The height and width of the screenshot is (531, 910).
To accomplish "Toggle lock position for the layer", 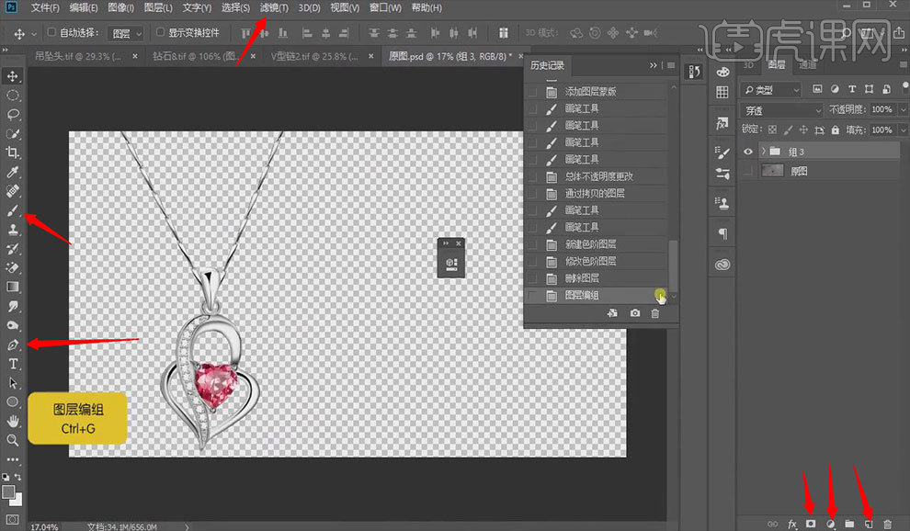I will coord(803,130).
